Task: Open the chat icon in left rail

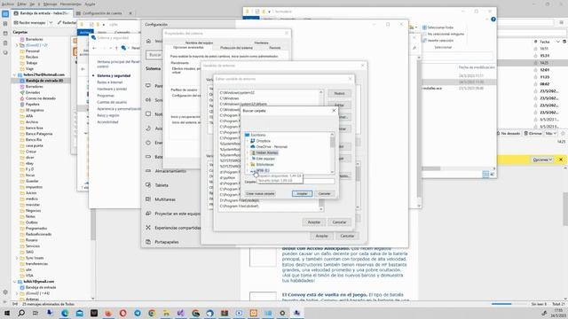Action: pyautogui.click(x=5, y=53)
